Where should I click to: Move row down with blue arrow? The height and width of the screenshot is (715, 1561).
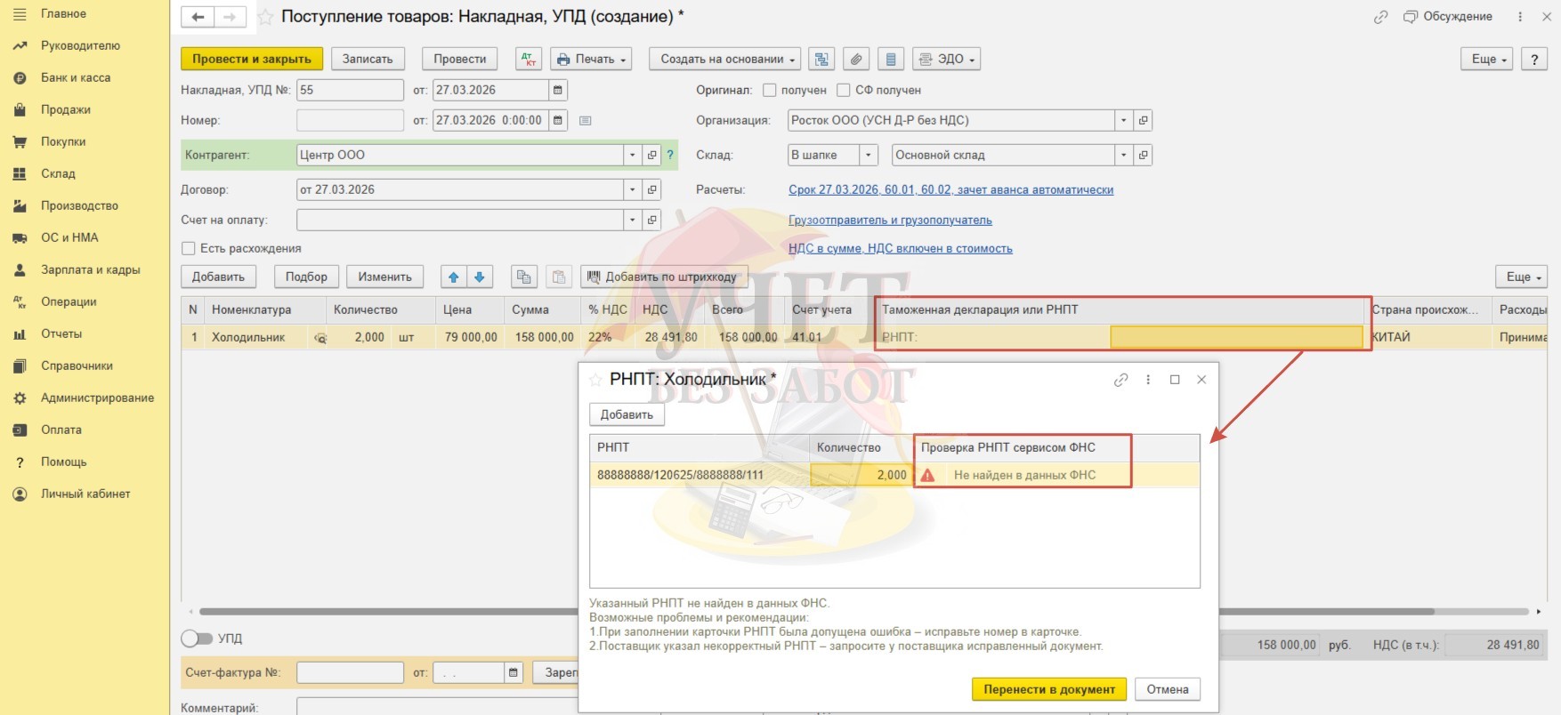point(480,277)
